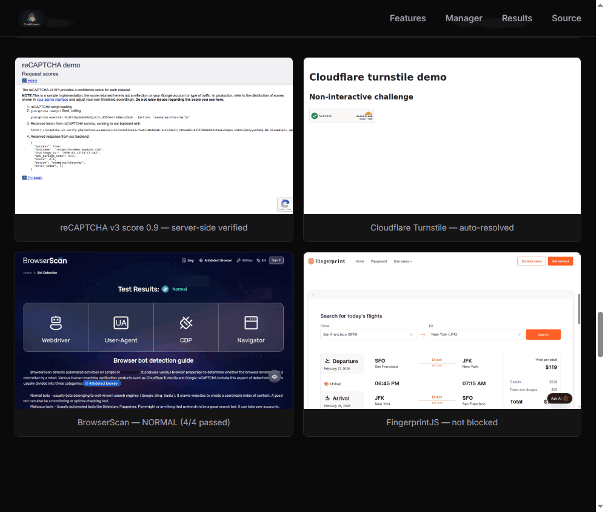The image size is (605, 512).
Task: Click the Navigator window icon
Action: pyautogui.click(x=251, y=323)
